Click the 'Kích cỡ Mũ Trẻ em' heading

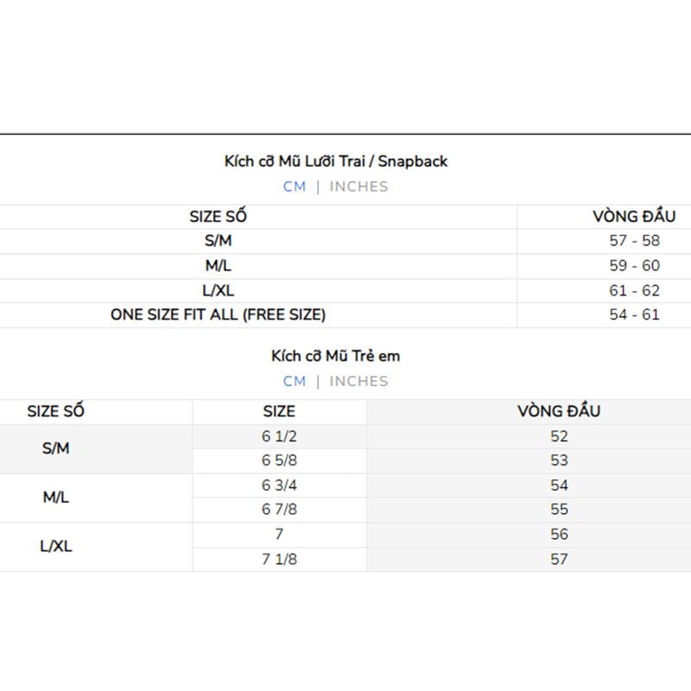336,356
